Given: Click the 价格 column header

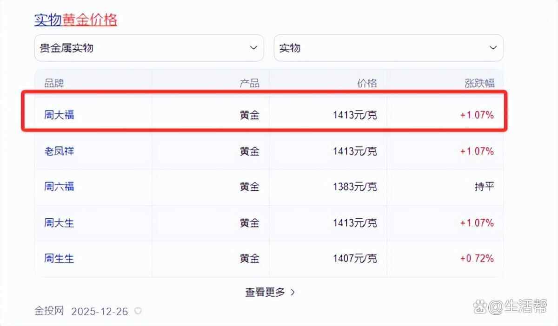Looking at the screenshot, I should (x=367, y=84).
